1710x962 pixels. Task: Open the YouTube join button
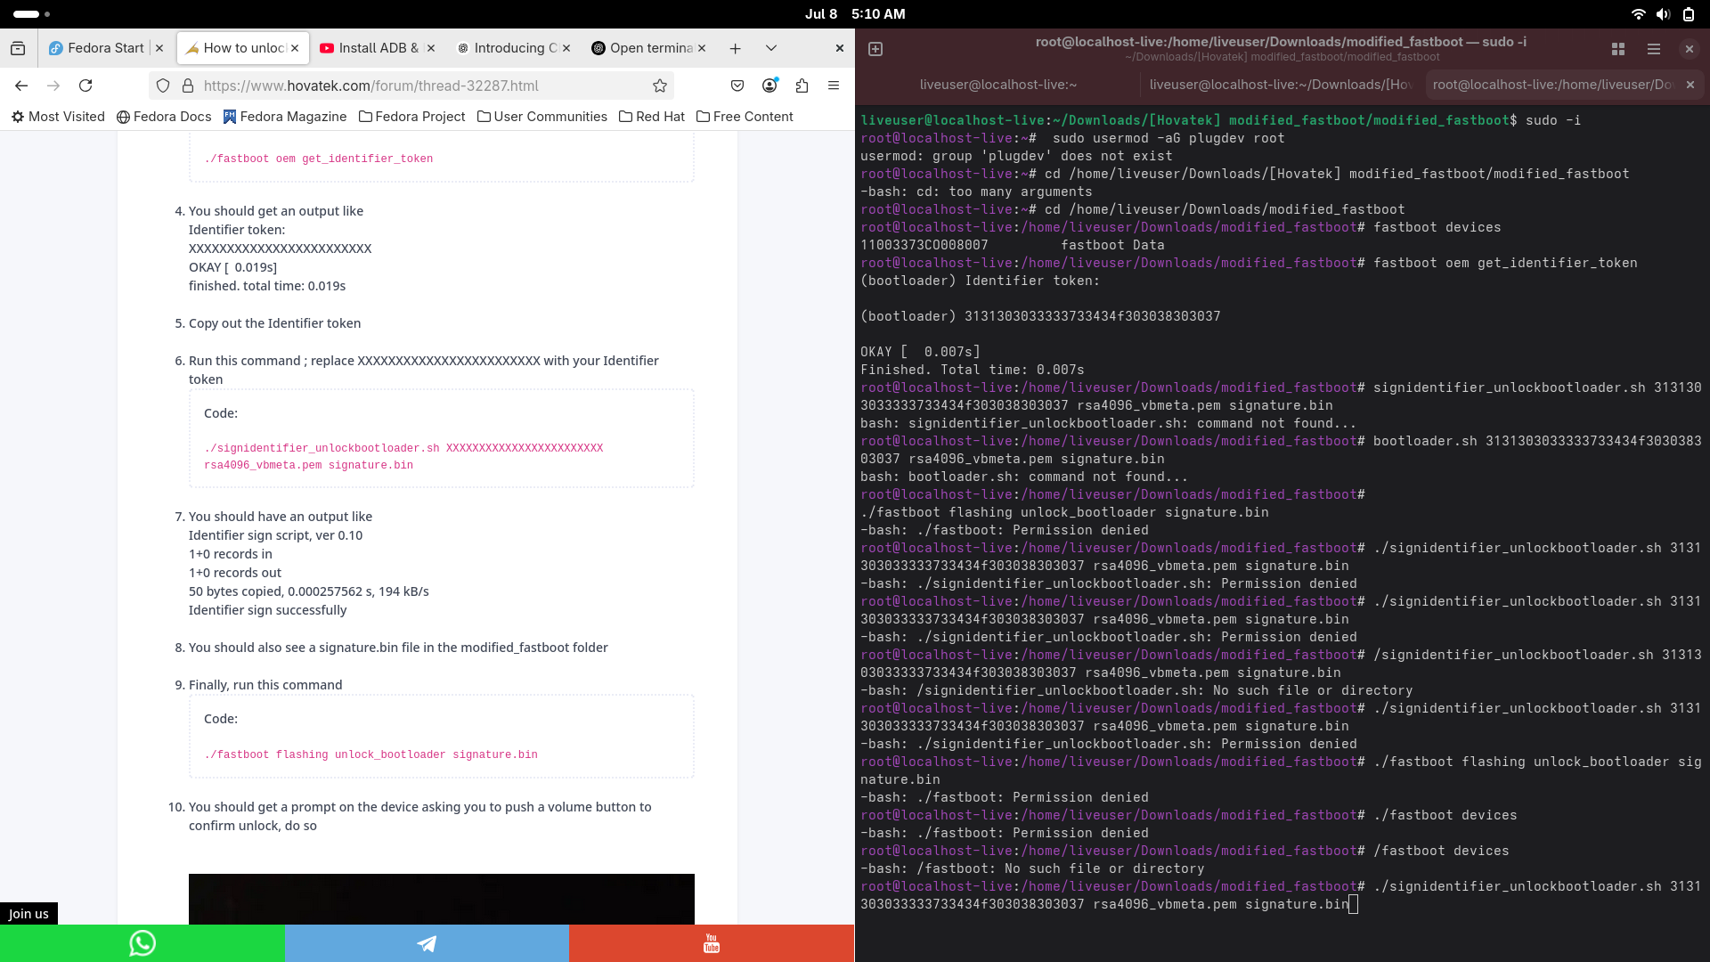[x=712, y=943]
